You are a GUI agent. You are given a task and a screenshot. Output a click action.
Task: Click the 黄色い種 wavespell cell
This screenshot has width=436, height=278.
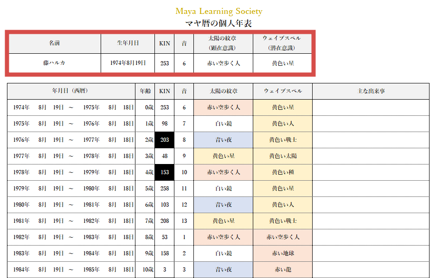[282, 172]
